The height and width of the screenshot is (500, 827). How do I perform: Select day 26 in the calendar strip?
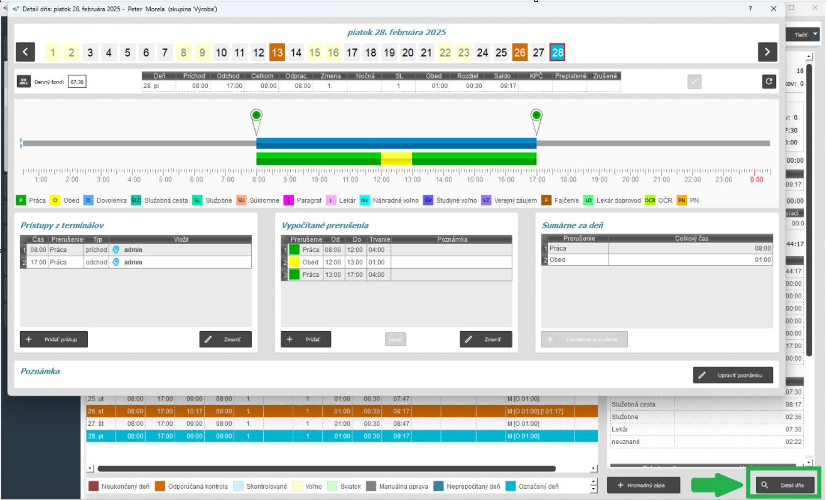tap(519, 53)
